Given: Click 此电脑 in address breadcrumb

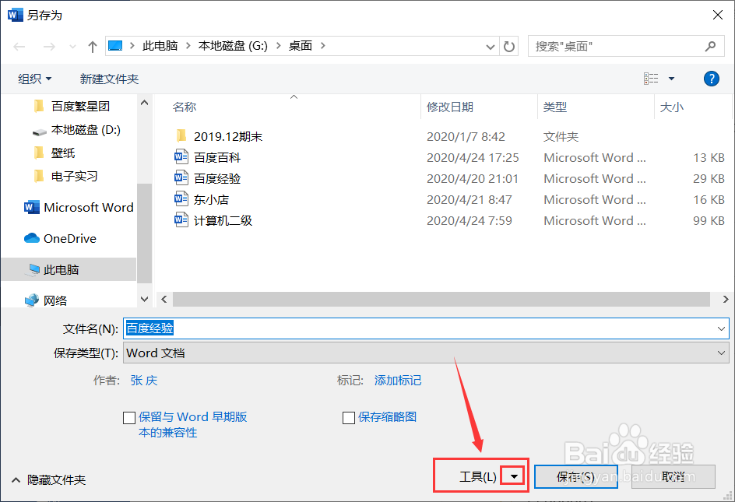Looking at the screenshot, I should (160, 45).
